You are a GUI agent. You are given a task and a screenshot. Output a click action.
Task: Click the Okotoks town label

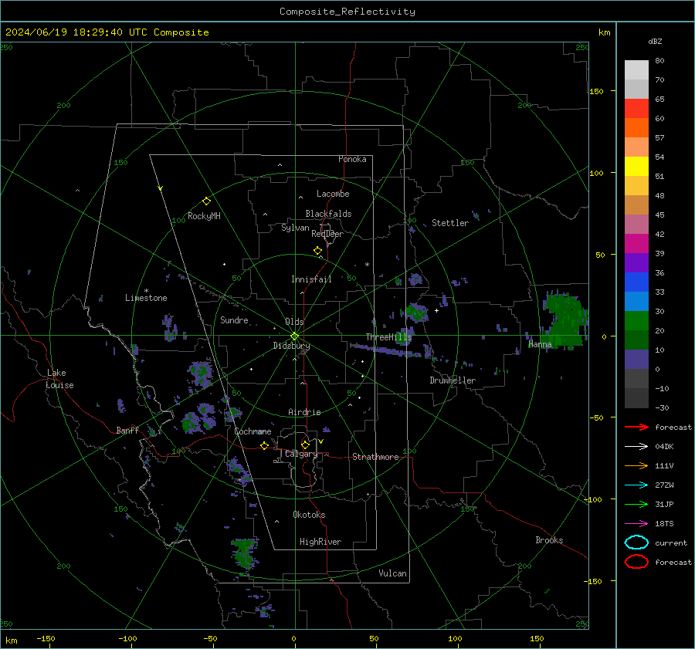tap(309, 515)
